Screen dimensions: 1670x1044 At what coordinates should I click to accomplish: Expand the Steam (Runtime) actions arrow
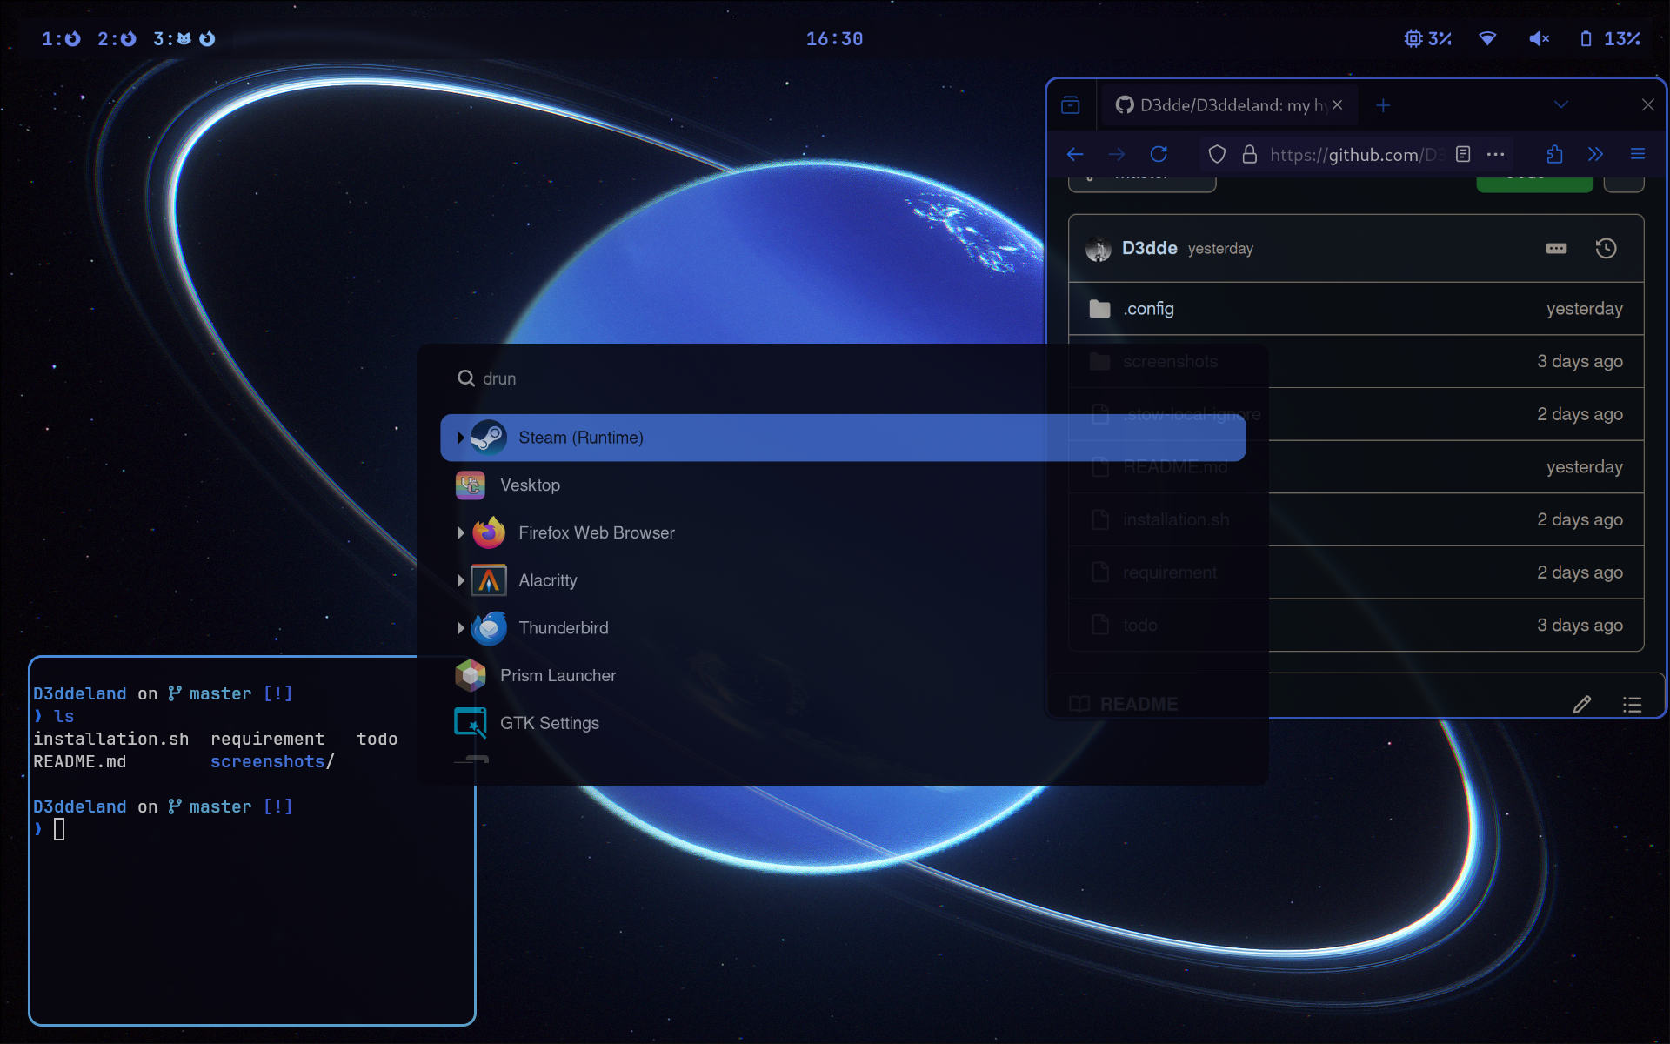point(460,438)
